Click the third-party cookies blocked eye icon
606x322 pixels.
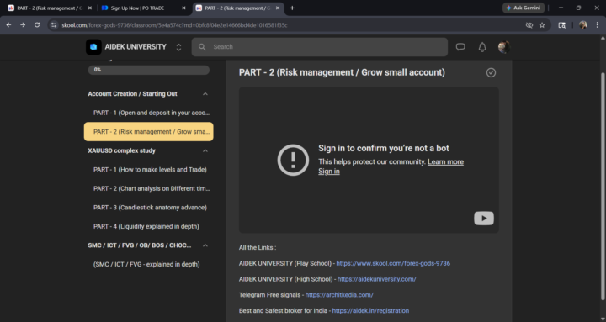[x=529, y=25]
